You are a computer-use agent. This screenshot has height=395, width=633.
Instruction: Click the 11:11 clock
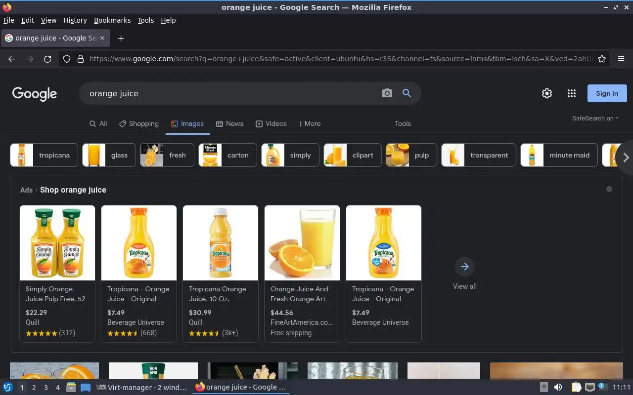click(622, 388)
